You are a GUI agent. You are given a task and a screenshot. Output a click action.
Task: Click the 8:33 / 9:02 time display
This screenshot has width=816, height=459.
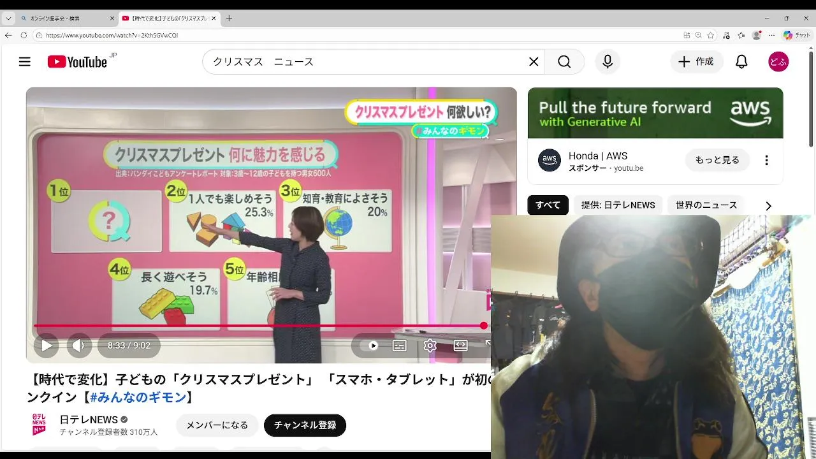(129, 346)
